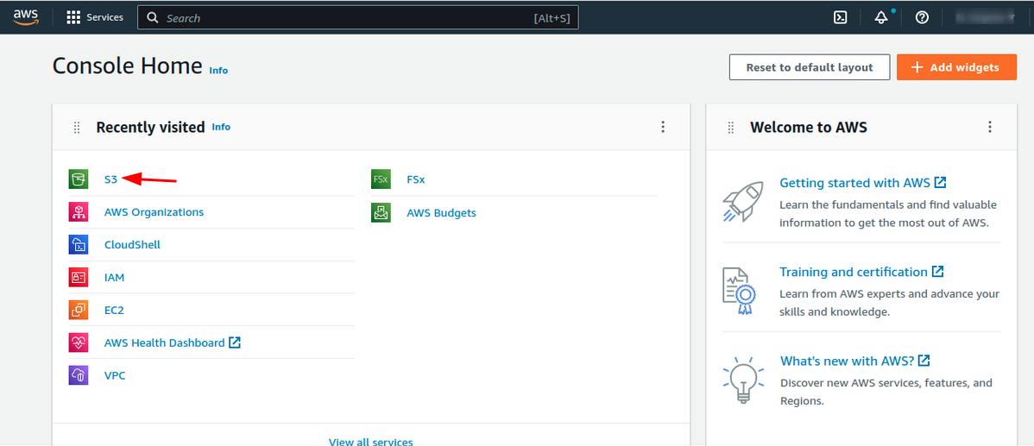
Task: Open Recently visited widget options menu
Action: pos(663,127)
